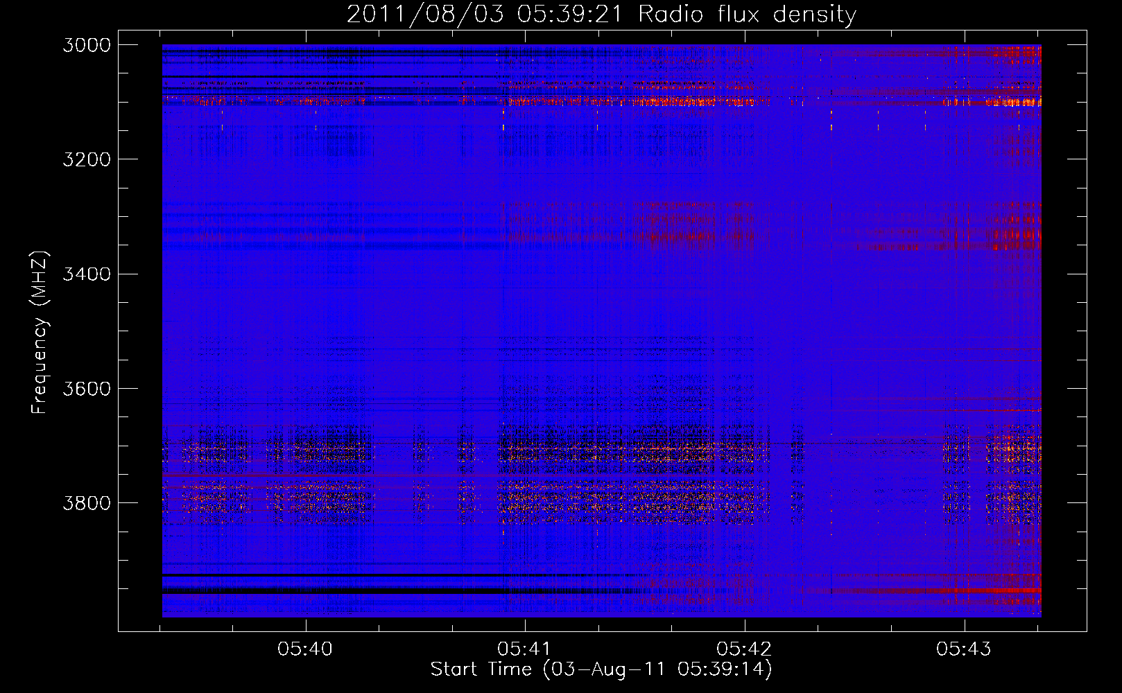The height and width of the screenshot is (693, 1122).
Task: Click the 05:40 time axis label
Action: [305, 649]
